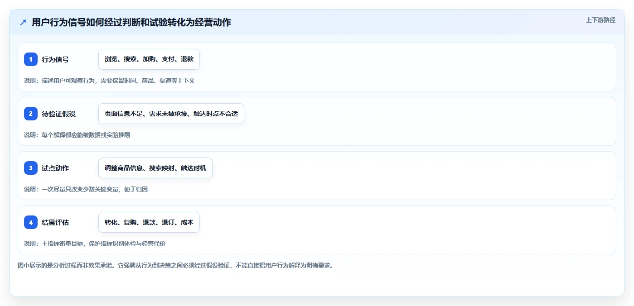The image size is (634, 306).
Task: Select the 试点动作 step label
Action: click(x=55, y=168)
